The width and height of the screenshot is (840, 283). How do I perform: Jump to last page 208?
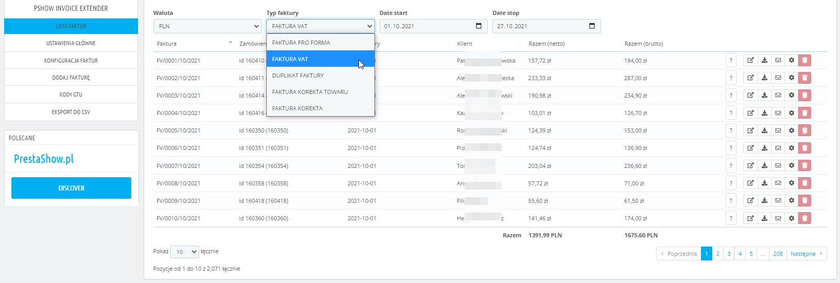778,254
